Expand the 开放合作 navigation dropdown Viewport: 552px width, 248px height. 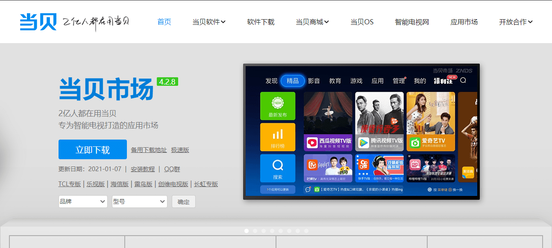point(515,21)
